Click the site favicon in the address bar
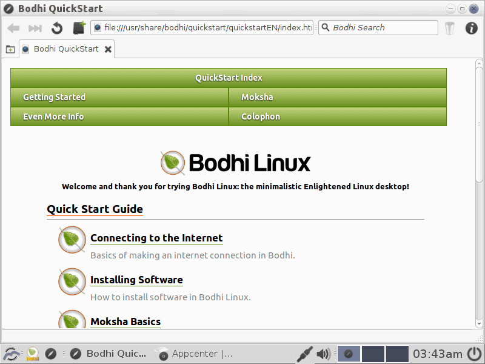485x364 pixels. pos(98,27)
